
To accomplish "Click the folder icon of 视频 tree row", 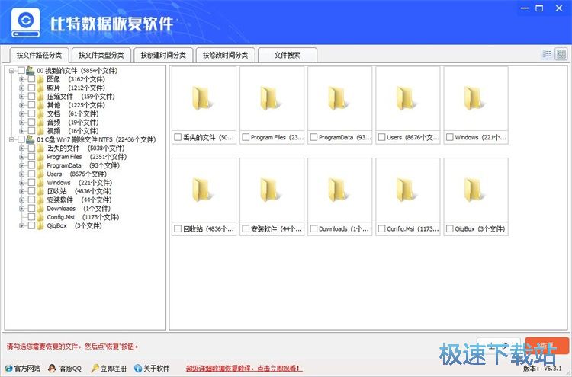I will [x=40, y=131].
